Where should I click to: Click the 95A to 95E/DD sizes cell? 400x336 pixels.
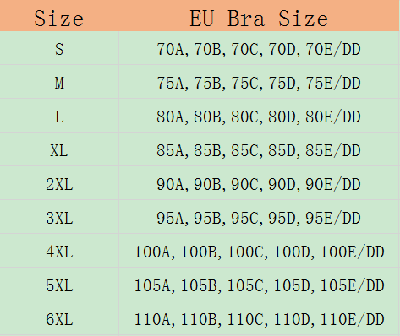click(259, 217)
